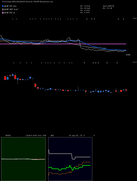The height and width of the screenshot is (181, 137).
Task: Click the 'Pre L: 0.37' value
Action: click(85, 10)
